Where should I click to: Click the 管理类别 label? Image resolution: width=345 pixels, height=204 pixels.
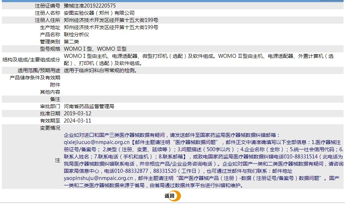pyautogui.click(x=50, y=42)
